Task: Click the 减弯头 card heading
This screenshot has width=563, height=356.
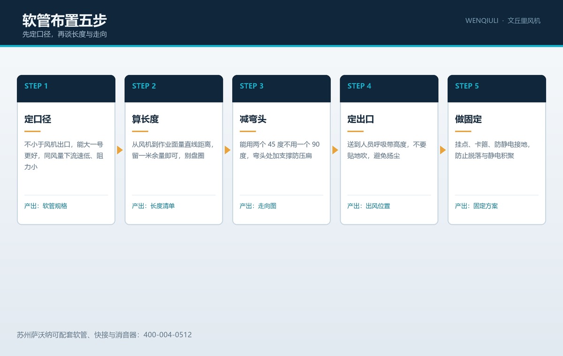Action: [253, 119]
